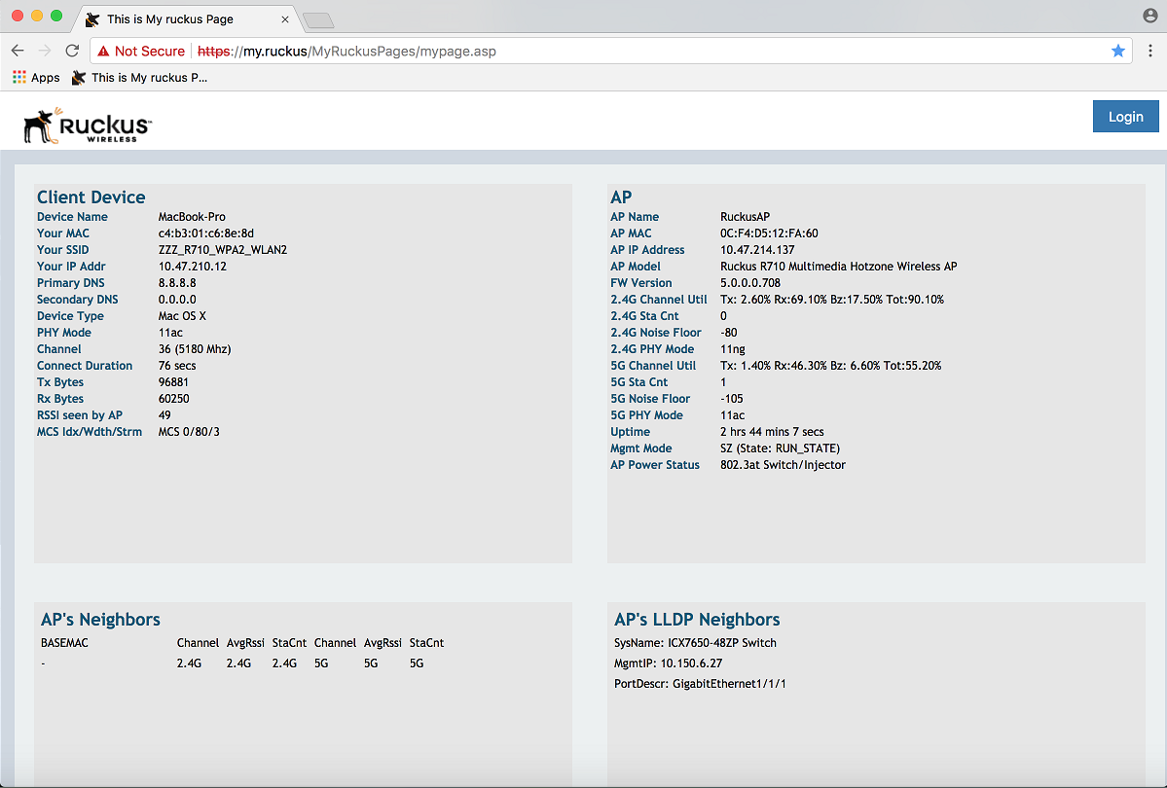Click the blue bookmark star

pos(1118,51)
